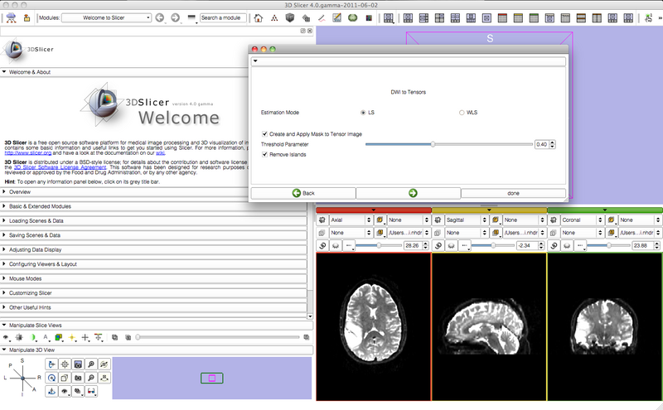Click the zoom-in magnifier in 3D view controls
Screen dimensions: 663x410
point(90,364)
